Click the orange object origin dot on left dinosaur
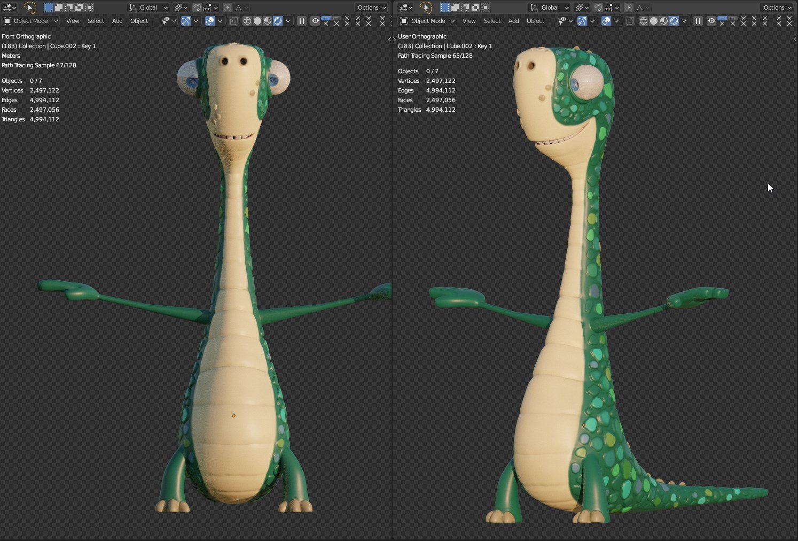 click(x=233, y=415)
